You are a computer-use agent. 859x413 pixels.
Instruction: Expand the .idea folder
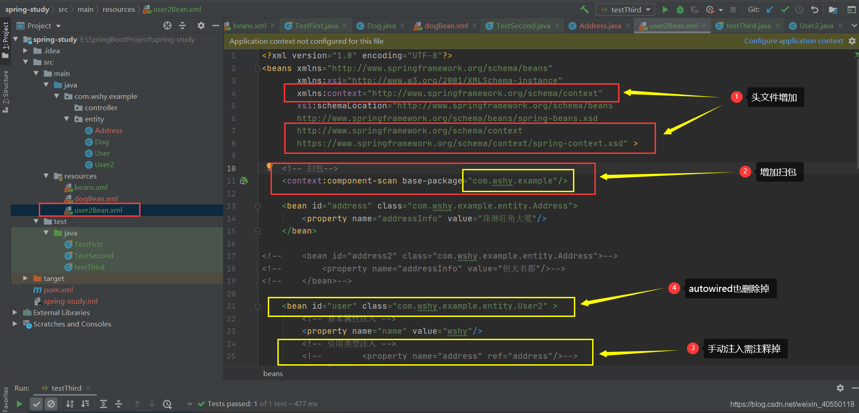(26, 51)
